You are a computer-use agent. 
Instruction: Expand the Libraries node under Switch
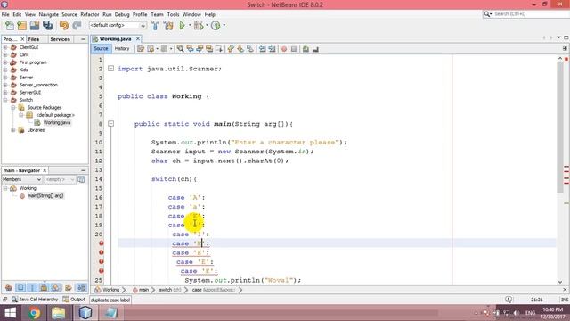click(13, 130)
